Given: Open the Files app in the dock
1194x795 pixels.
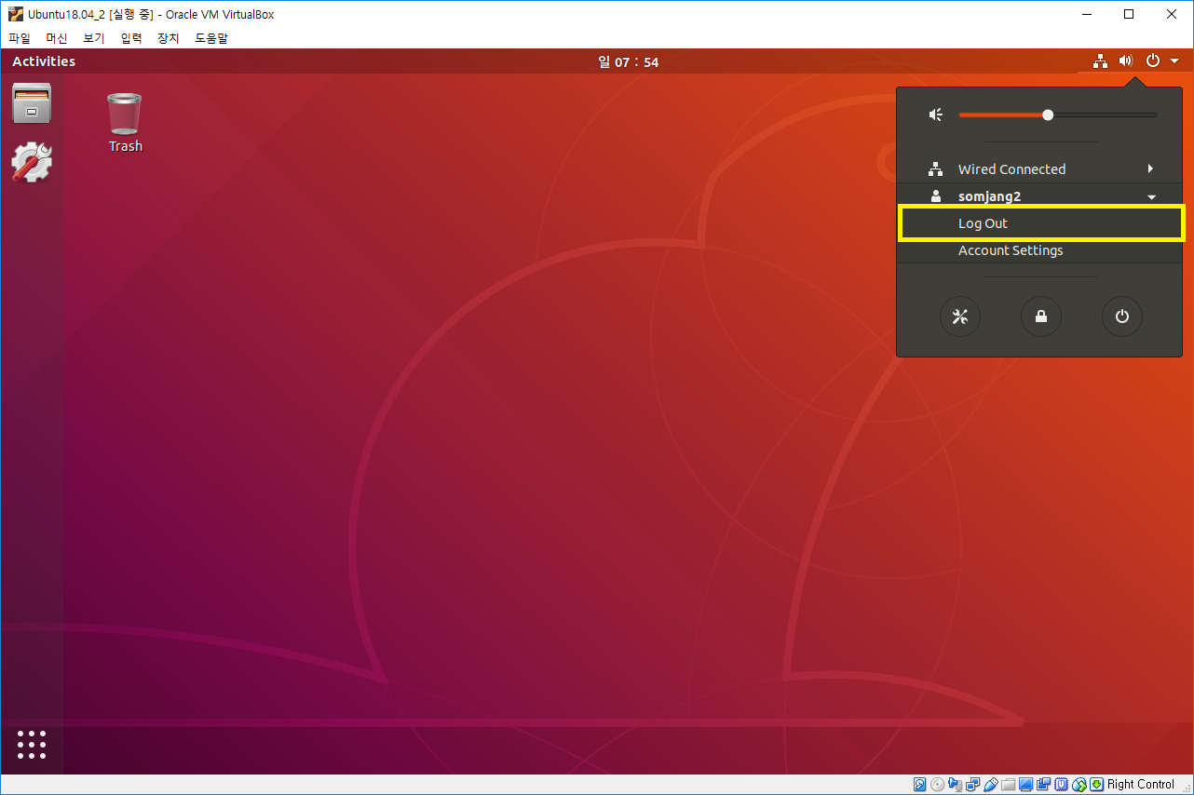Looking at the screenshot, I should pos(32,103).
